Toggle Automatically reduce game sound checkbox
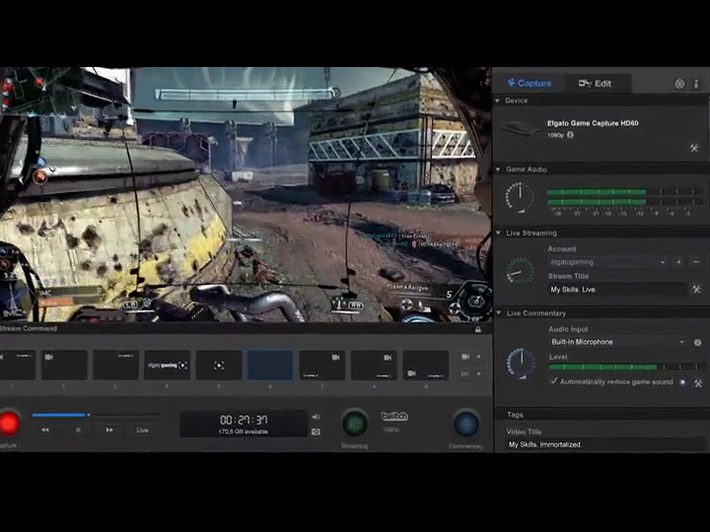Viewport: 710px width, 532px height. click(553, 381)
